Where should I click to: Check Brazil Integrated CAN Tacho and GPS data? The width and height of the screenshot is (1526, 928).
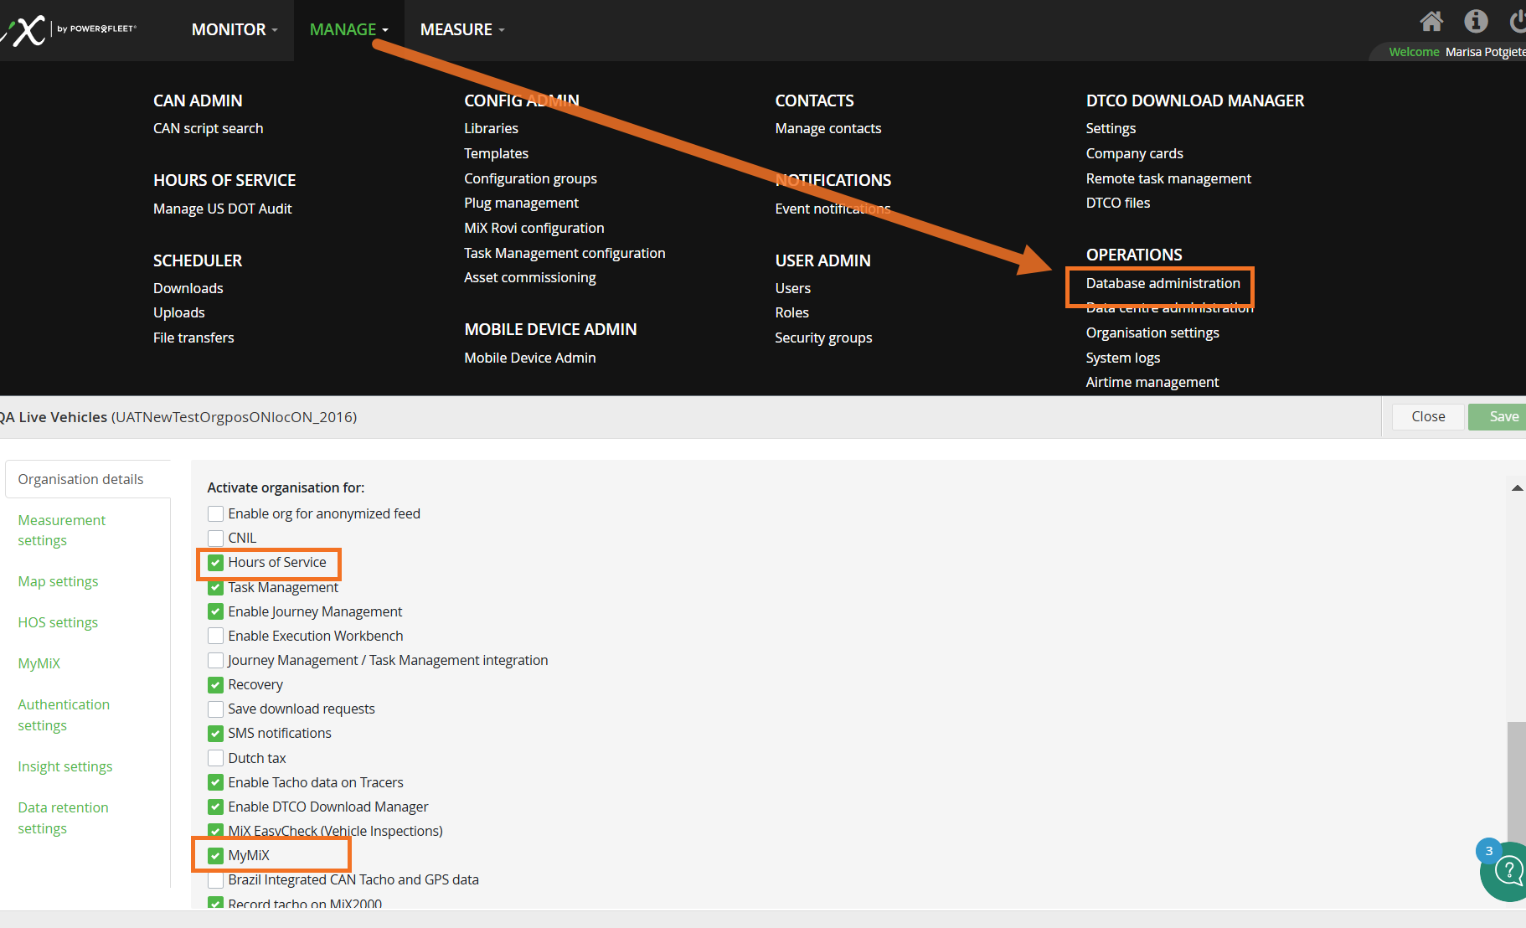[215, 879]
